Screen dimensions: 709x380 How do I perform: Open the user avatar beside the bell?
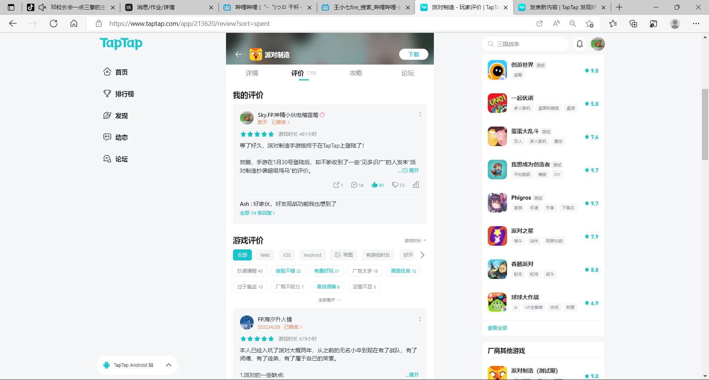597,44
